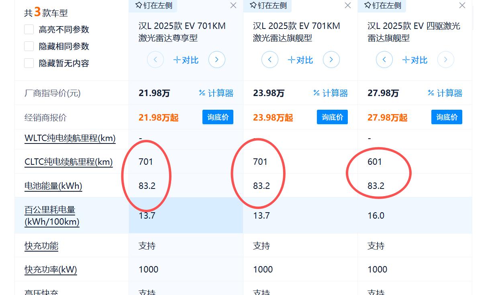The height and width of the screenshot is (295, 494).
Task: Check the 隐藏相同参数 option
Action: tap(29, 46)
